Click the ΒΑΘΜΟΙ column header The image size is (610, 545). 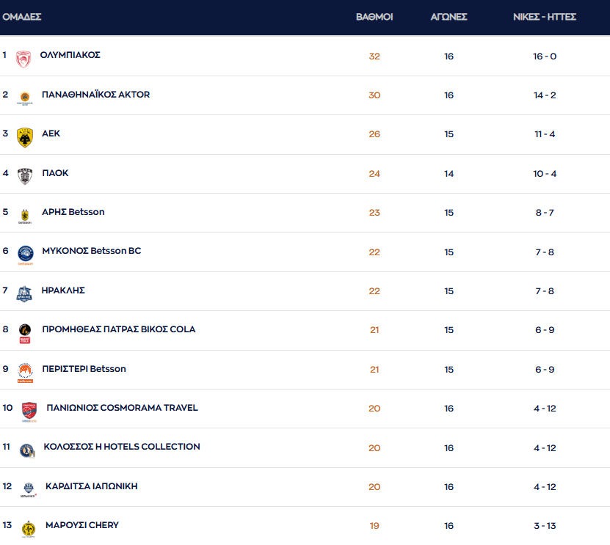[x=374, y=17]
